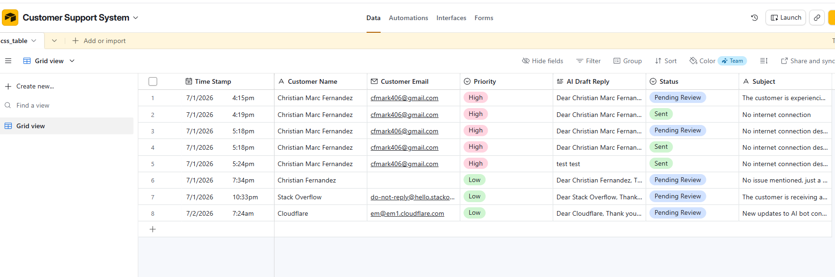Toggle the select-all checkbox in header
835x277 pixels.
pyautogui.click(x=153, y=81)
